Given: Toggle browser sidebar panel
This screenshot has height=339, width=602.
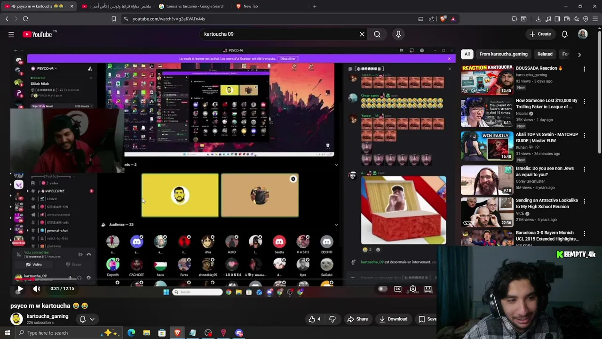Looking at the screenshot, I should [557, 19].
